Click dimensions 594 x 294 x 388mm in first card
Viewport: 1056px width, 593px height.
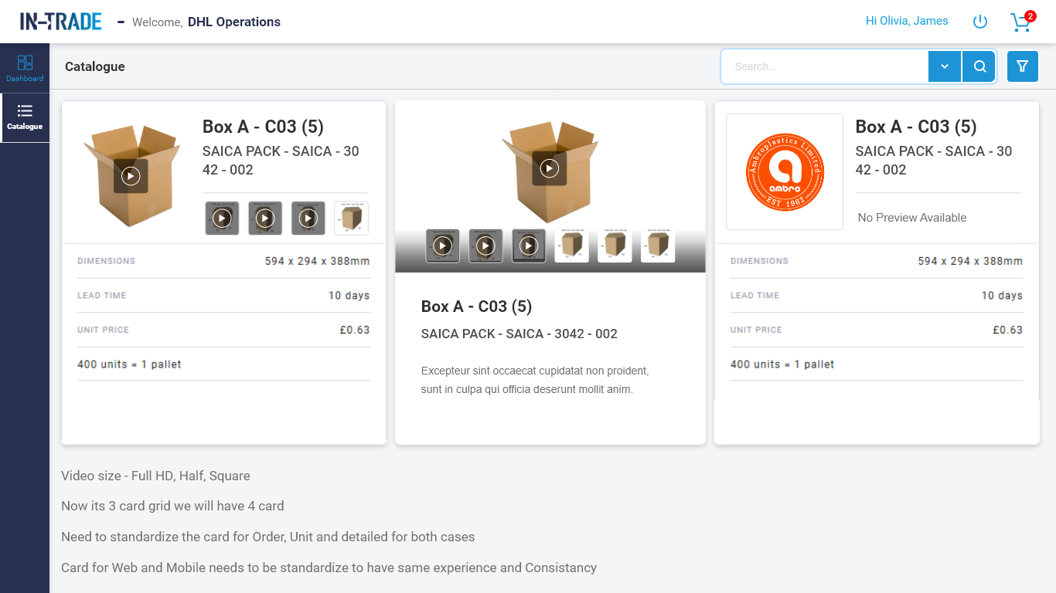(x=318, y=261)
